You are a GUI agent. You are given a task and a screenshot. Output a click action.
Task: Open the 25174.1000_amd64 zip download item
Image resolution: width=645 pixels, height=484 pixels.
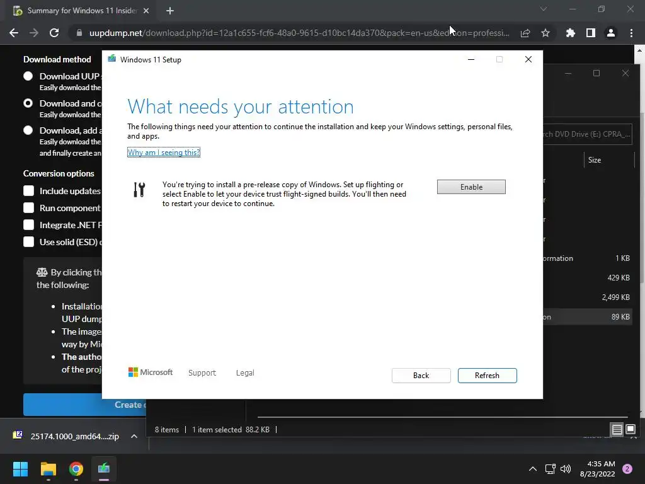point(74,436)
